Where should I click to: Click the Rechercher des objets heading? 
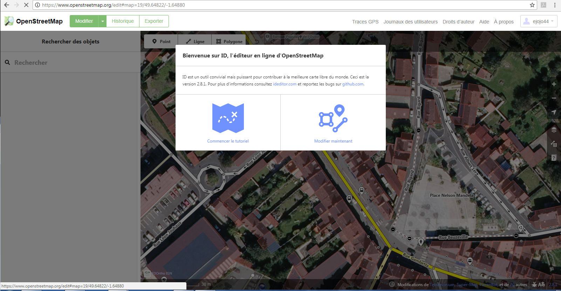point(70,41)
